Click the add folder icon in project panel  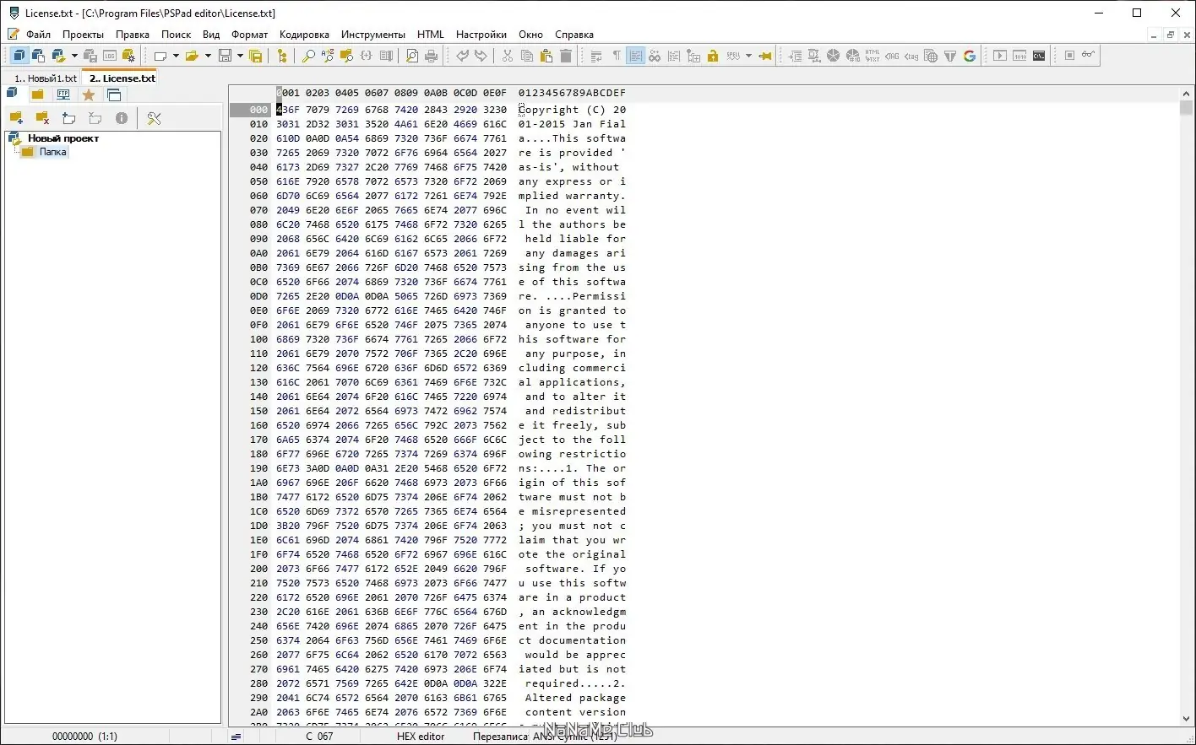(x=16, y=118)
